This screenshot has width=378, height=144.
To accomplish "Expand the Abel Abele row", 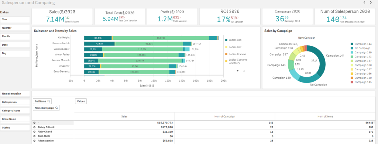I will pyautogui.click(x=34, y=136).
